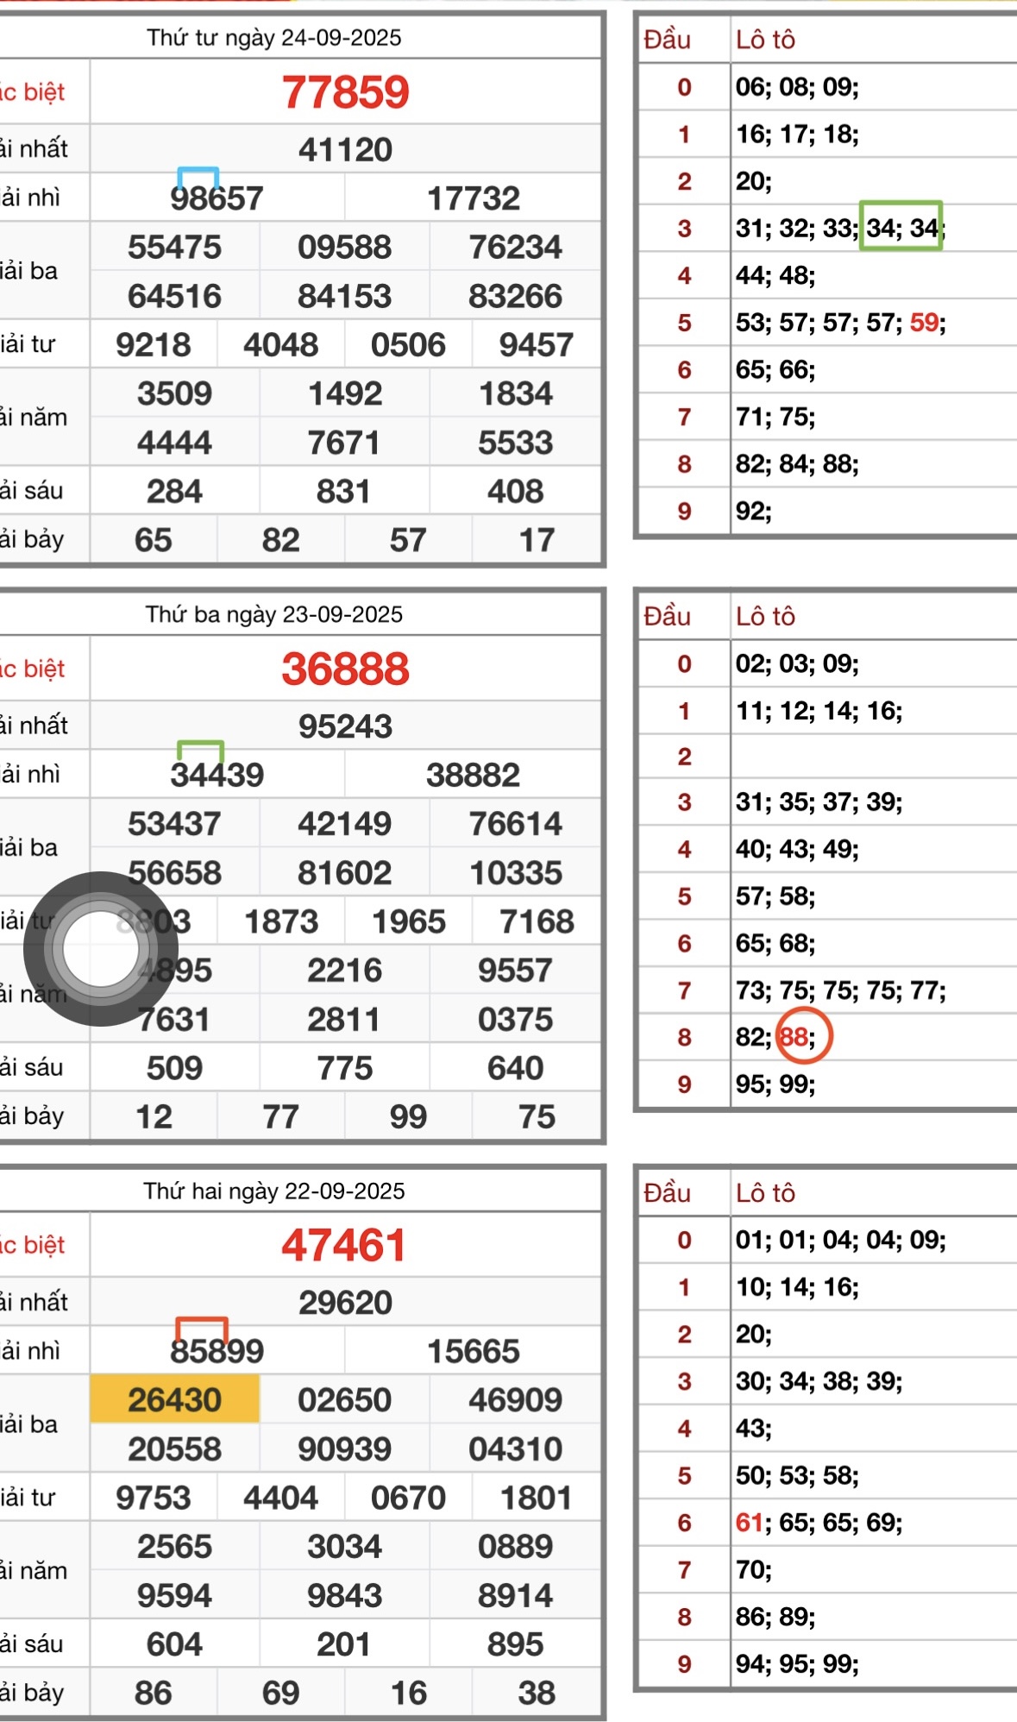Select the Thứ ba ngày 23-09-2025 header
This screenshot has width=1017, height=1722.
(x=273, y=614)
